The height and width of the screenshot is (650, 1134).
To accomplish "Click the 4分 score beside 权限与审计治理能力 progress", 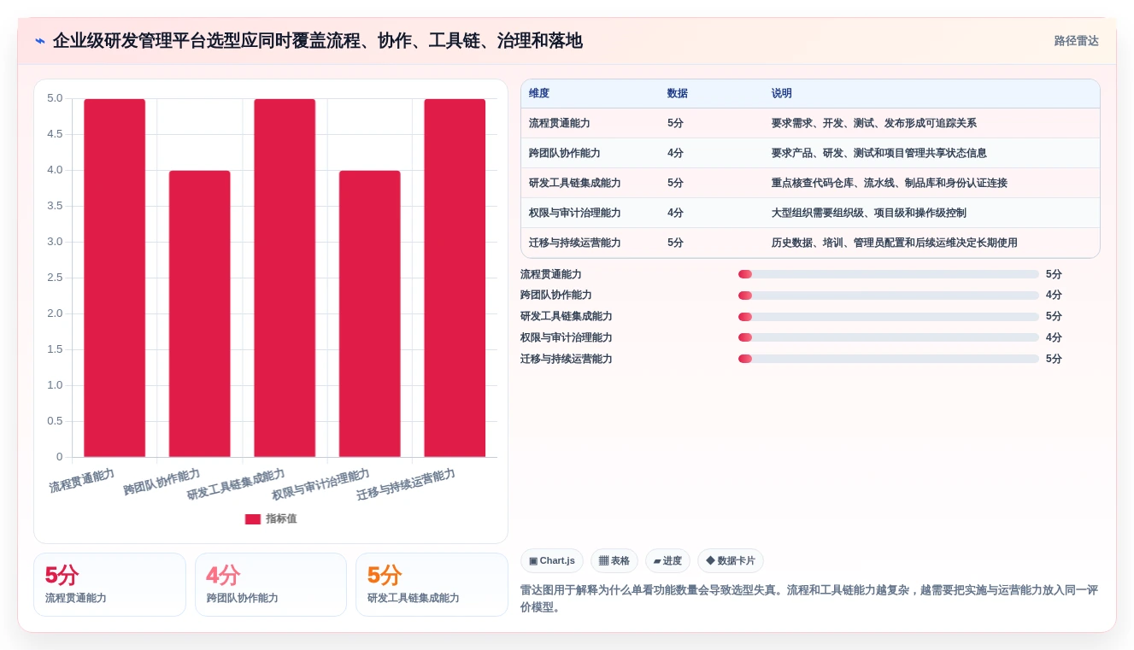I will (1054, 337).
